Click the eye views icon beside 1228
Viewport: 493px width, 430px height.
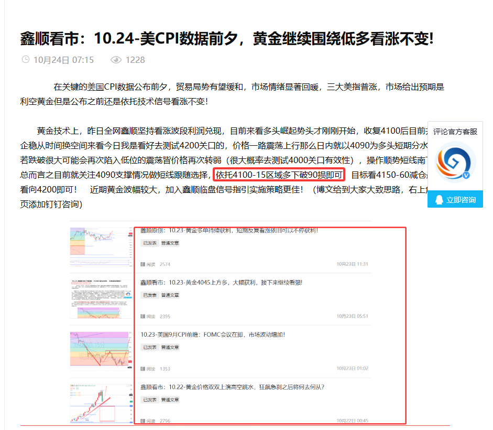coord(116,60)
